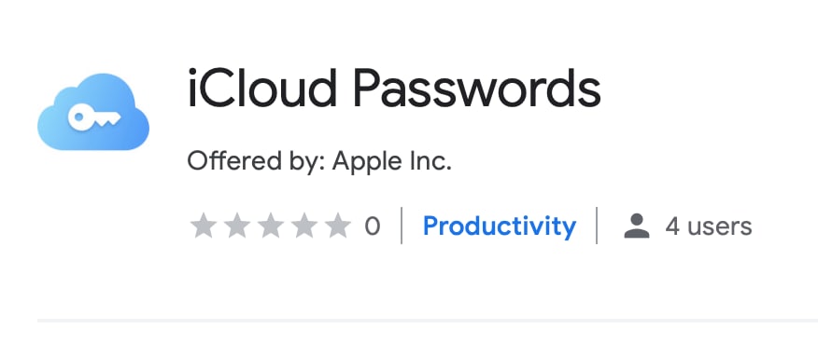818x343 pixels.
Task: Click the 'Apple Inc.' developer name
Action: [x=392, y=161]
